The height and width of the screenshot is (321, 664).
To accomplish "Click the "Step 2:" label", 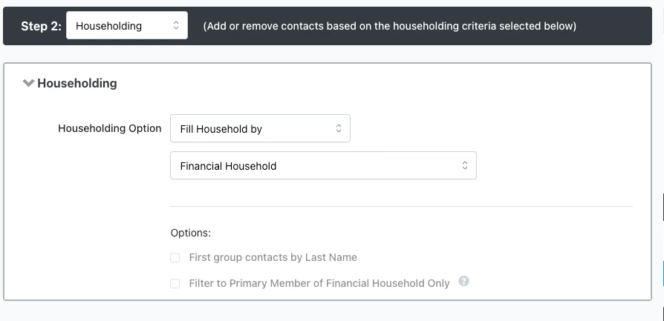I will [41, 26].
